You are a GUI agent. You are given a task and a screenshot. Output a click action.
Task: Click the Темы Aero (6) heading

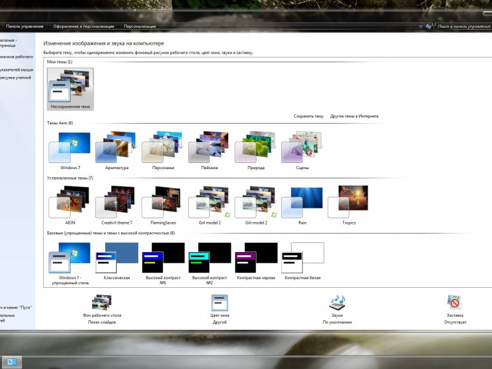click(x=60, y=123)
